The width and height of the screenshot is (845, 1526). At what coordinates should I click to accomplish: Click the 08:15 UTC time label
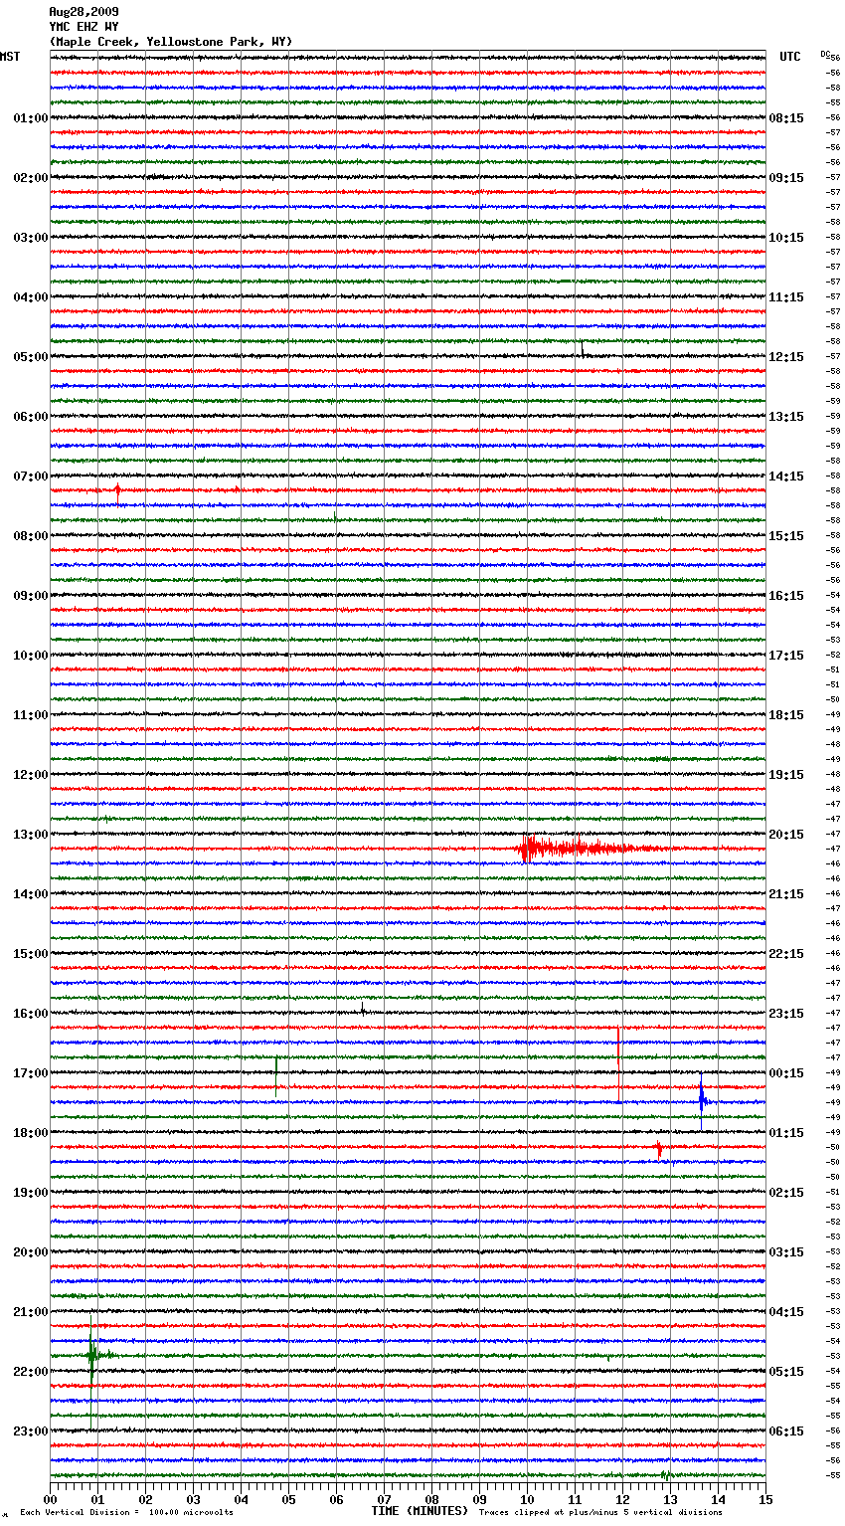coord(786,118)
